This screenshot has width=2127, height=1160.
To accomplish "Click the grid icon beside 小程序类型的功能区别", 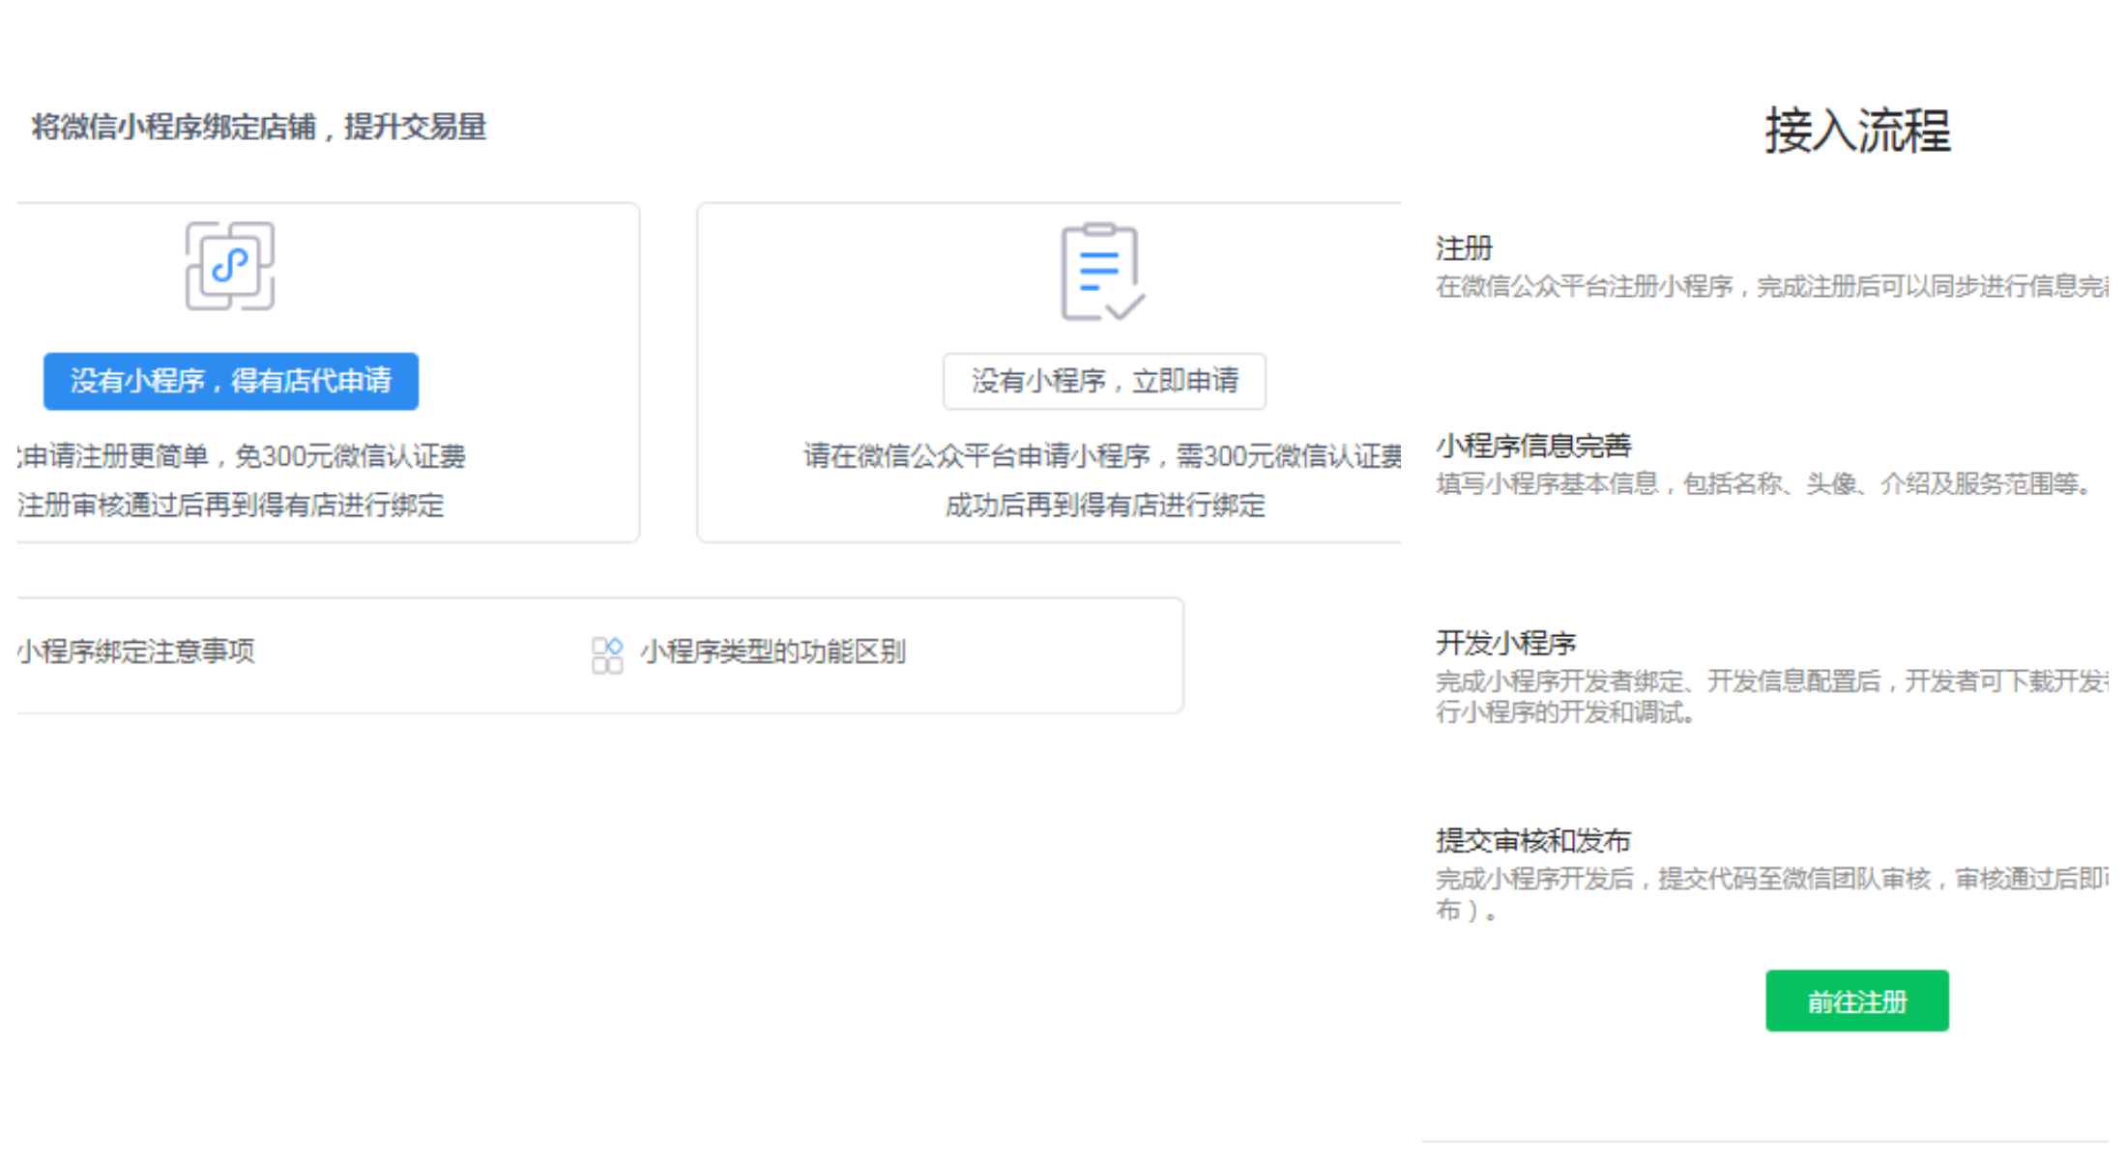I will [x=607, y=654].
